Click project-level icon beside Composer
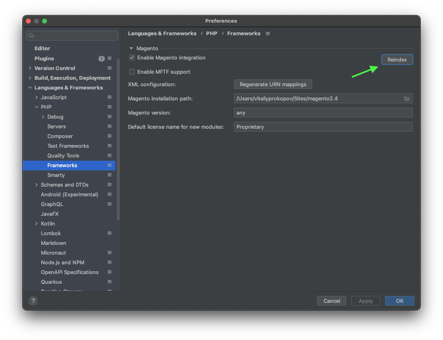This screenshot has width=443, height=340. click(110, 136)
